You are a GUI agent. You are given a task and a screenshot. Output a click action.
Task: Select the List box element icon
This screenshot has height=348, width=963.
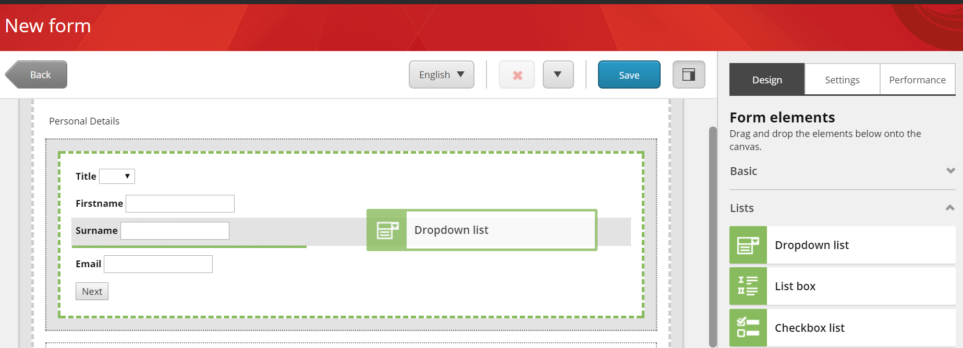(748, 286)
